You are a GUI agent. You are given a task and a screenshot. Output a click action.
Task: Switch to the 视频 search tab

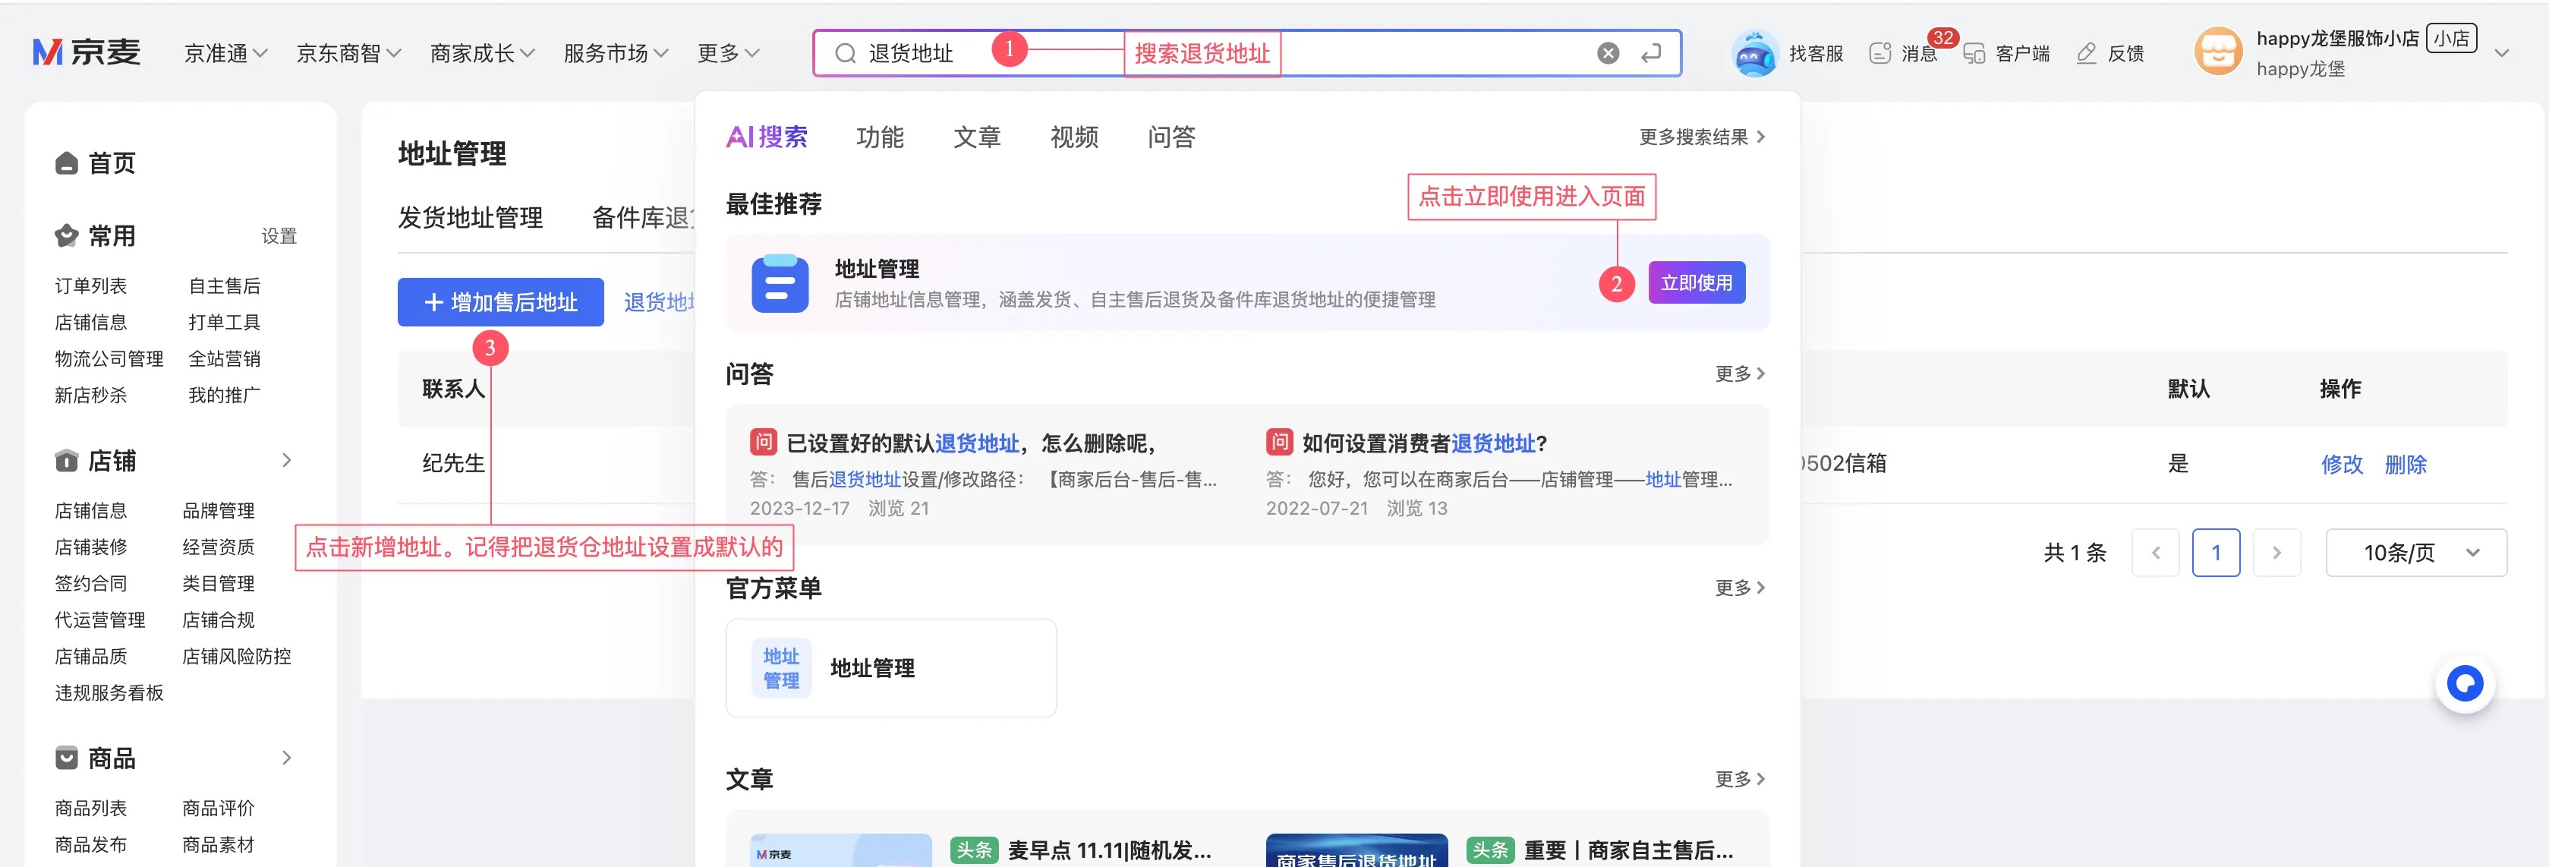click(x=1073, y=137)
